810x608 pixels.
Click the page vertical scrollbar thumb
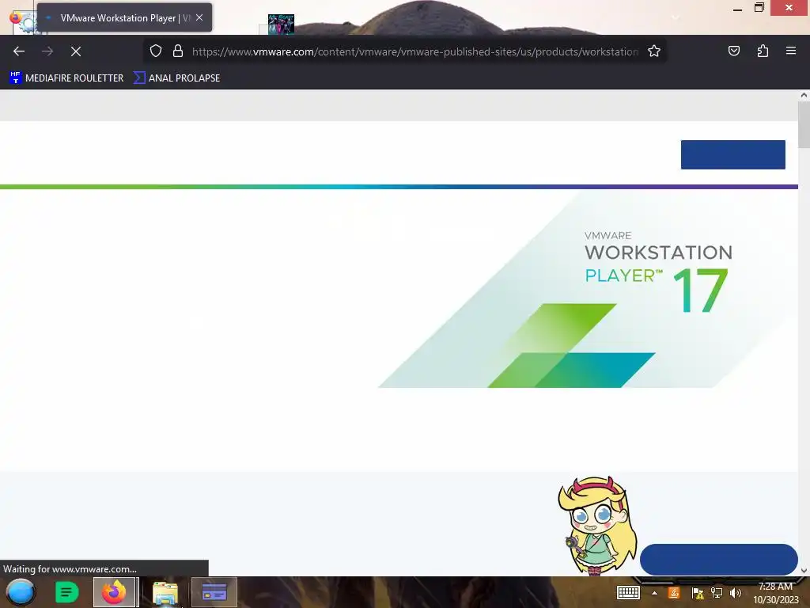(804, 124)
